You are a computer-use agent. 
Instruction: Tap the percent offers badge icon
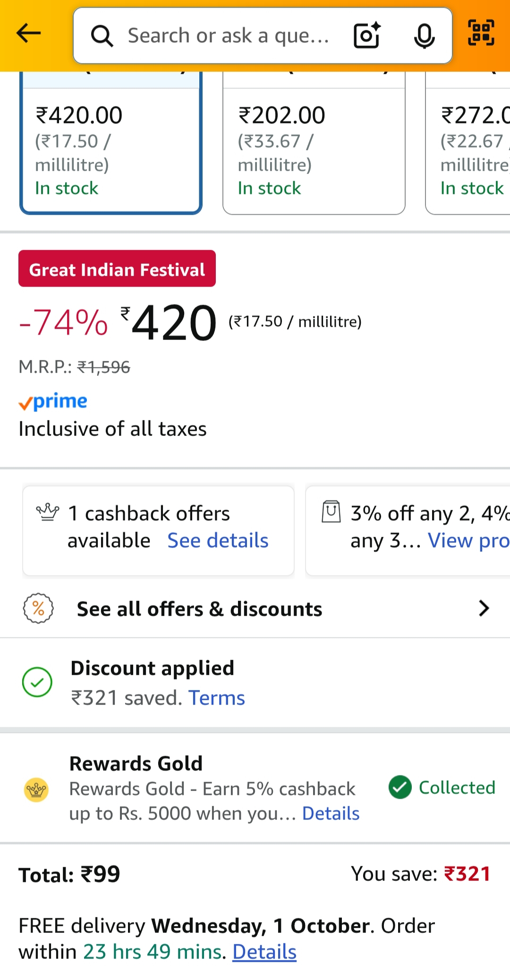tap(38, 608)
